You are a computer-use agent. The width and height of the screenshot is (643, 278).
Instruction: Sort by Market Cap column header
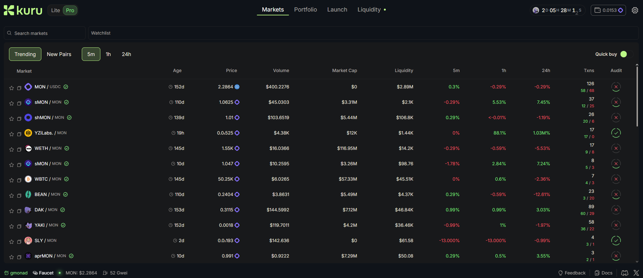[x=344, y=70]
